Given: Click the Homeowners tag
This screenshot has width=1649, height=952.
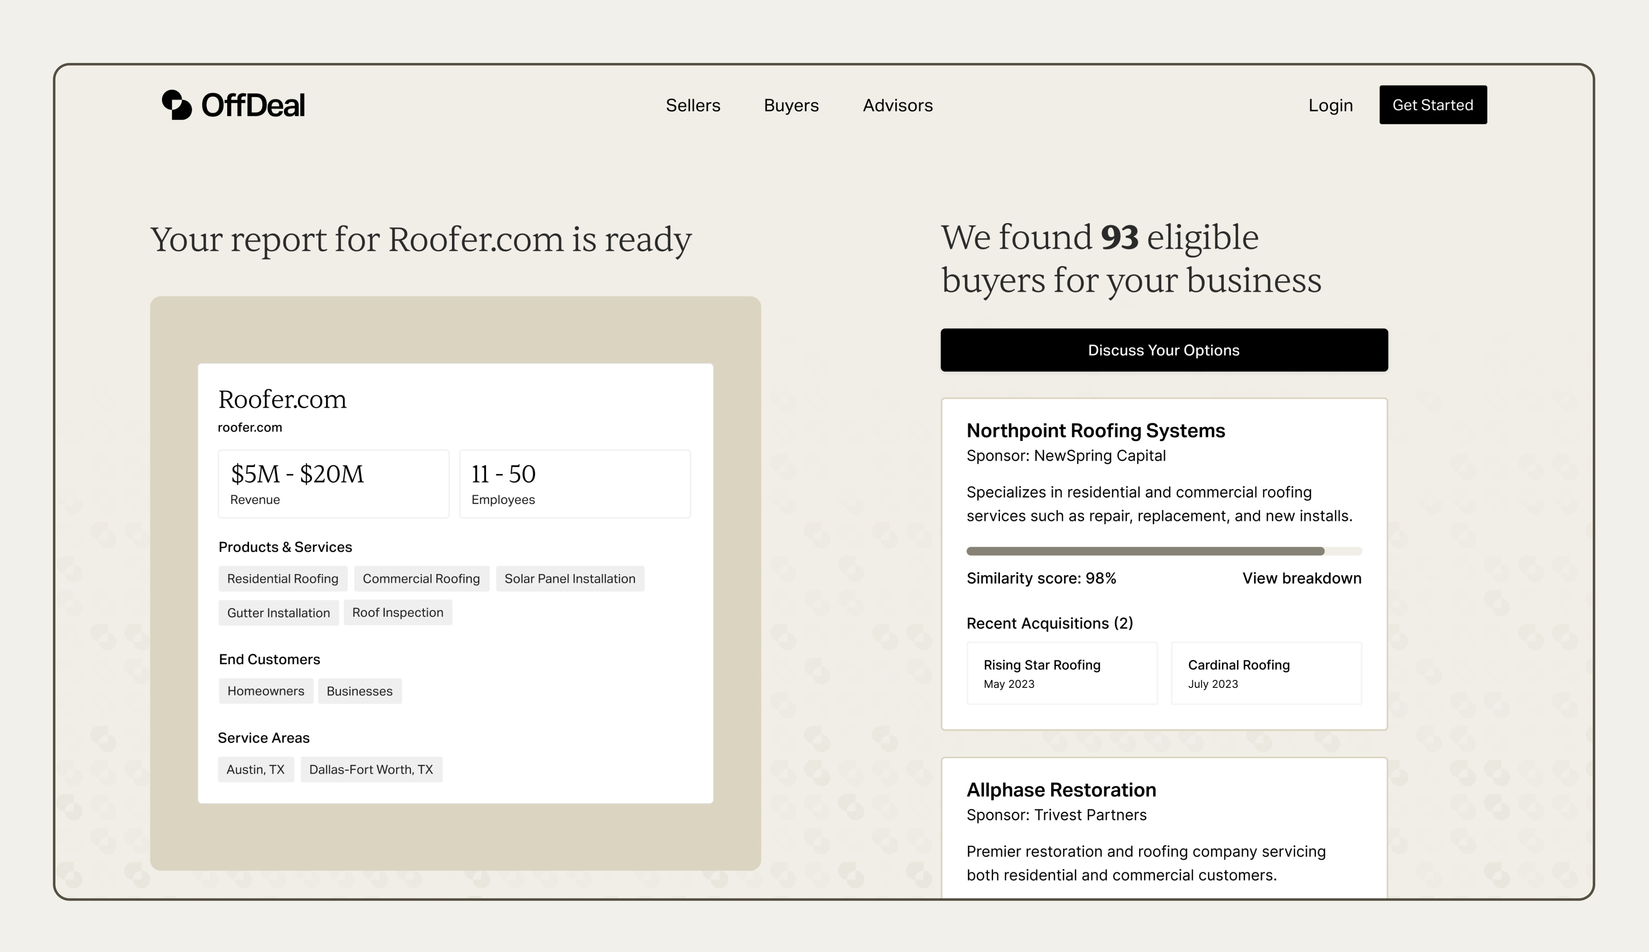Looking at the screenshot, I should tap(265, 691).
